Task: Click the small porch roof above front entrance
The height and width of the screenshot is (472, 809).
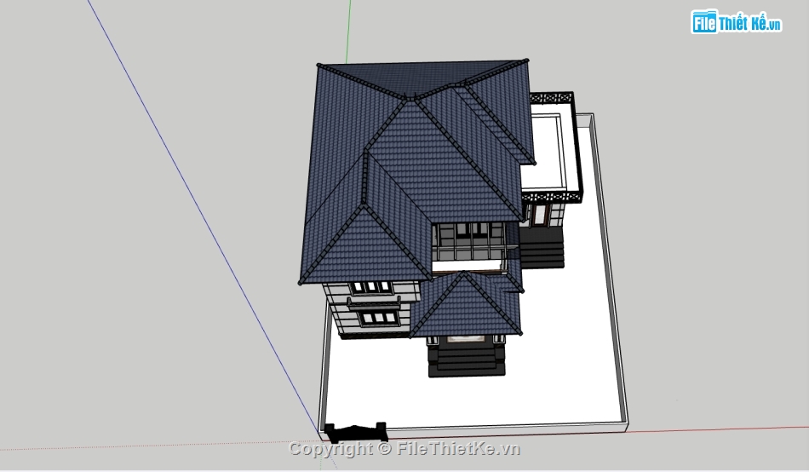Action: coord(465,306)
